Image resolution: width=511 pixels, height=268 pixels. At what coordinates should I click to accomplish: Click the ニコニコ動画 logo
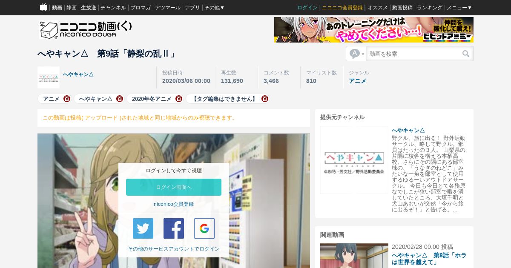tap(86, 29)
